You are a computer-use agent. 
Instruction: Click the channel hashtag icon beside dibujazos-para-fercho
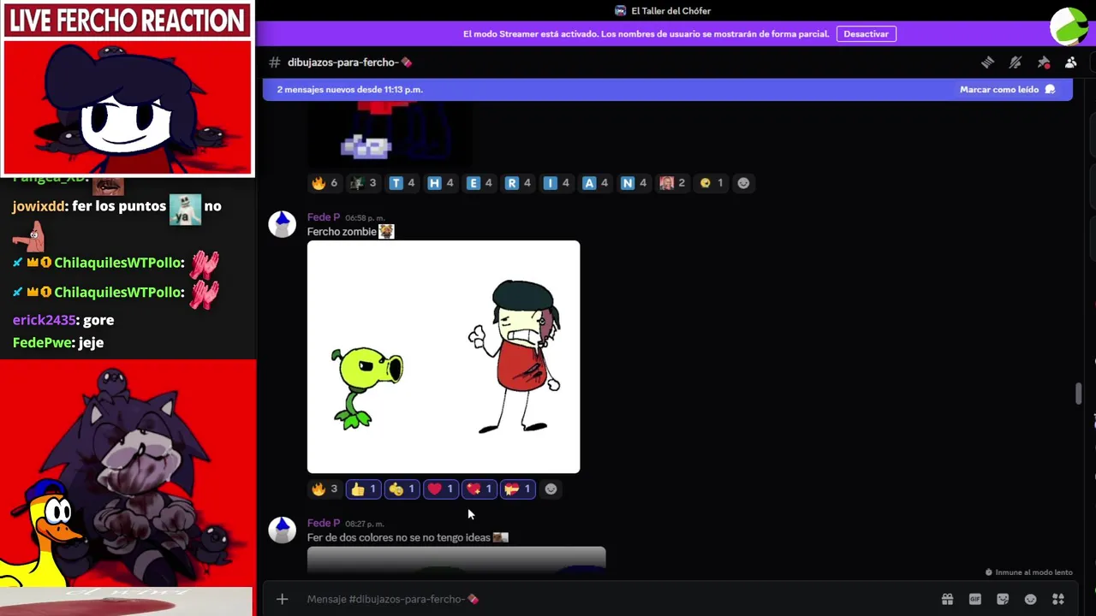(x=274, y=62)
